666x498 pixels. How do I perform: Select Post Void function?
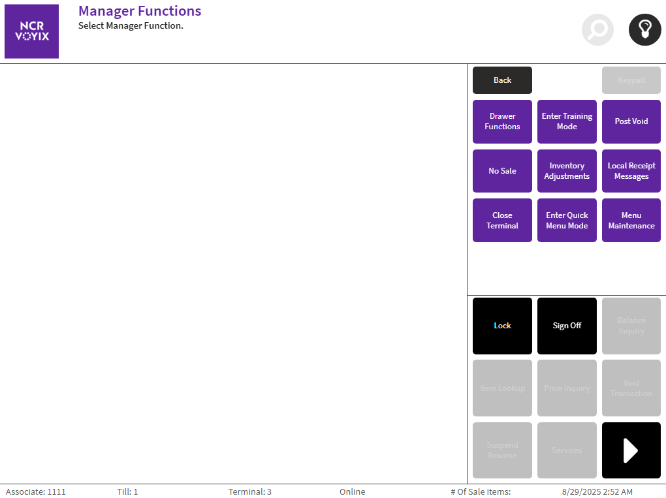coord(631,121)
